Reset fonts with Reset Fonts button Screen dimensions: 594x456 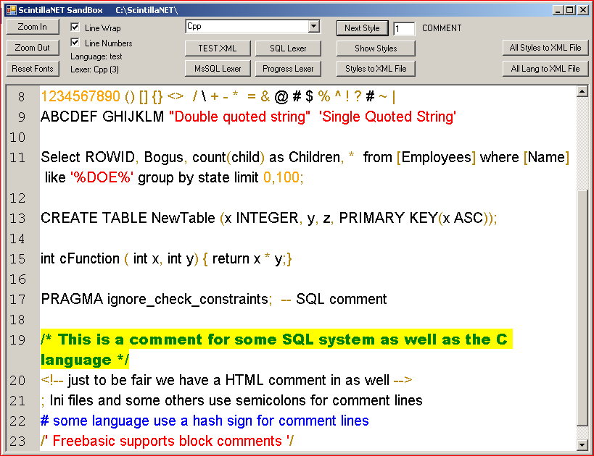(33, 69)
